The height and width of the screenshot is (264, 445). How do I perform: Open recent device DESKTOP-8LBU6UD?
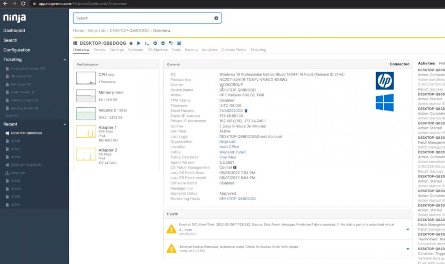[26, 165]
